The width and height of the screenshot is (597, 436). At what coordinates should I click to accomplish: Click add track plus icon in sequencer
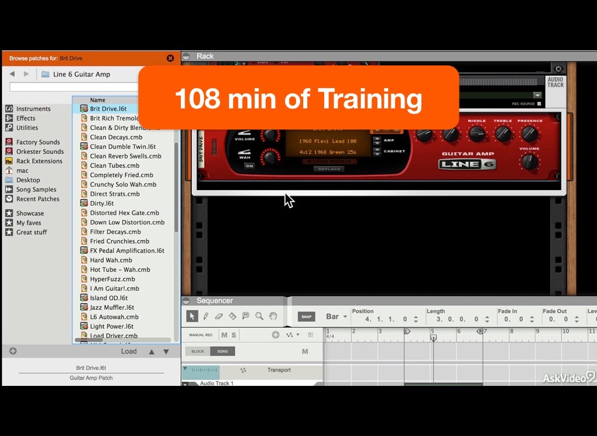[276, 335]
